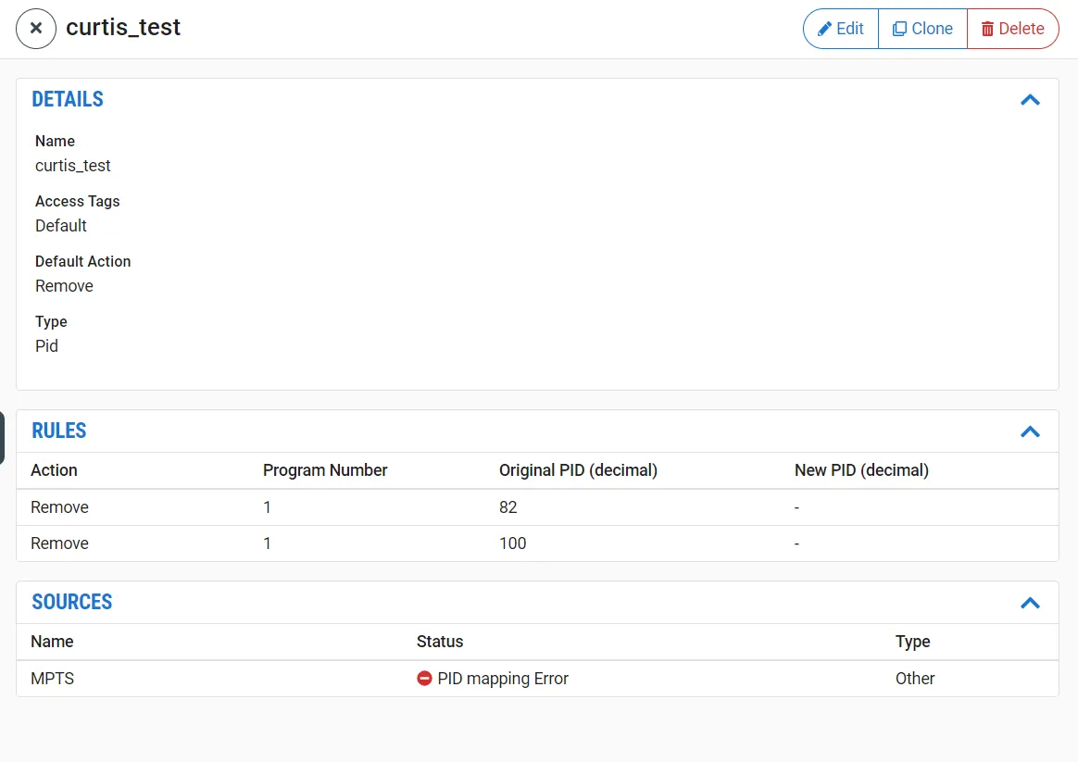Click the Default Action value Remove

[x=64, y=286]
